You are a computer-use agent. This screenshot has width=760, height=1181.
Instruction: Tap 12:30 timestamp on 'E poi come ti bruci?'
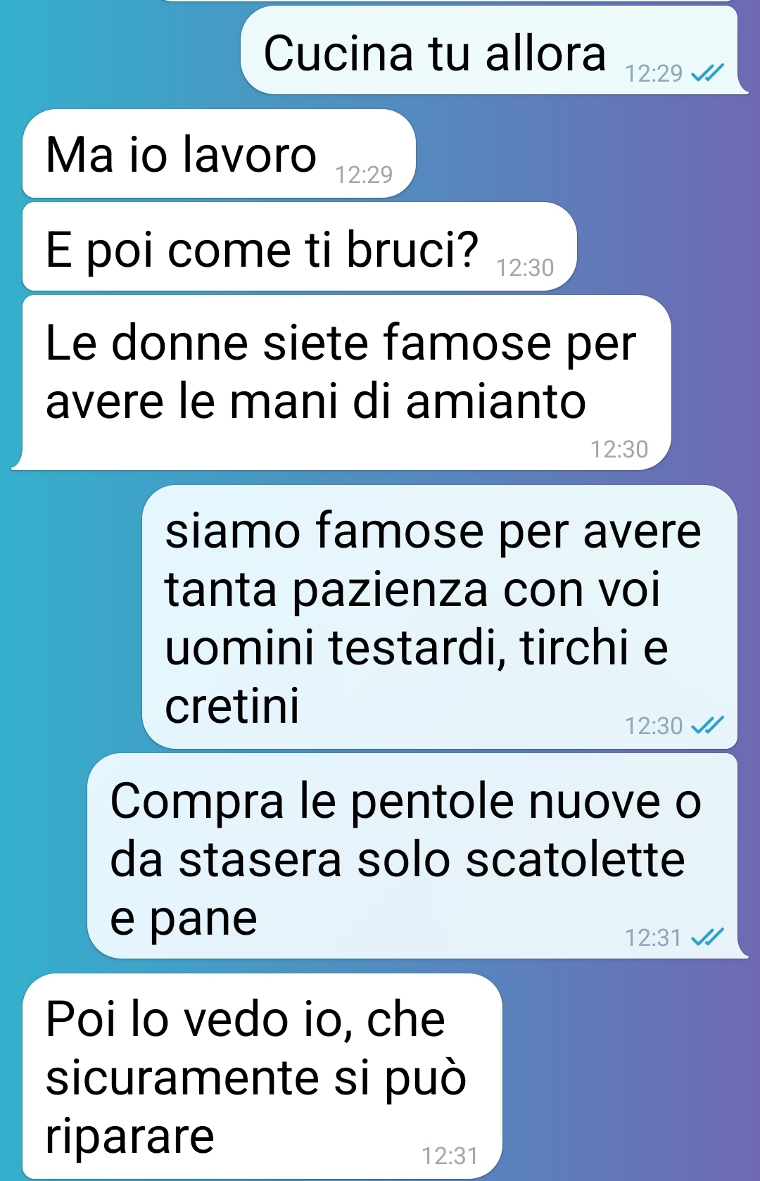coord(525,267)
